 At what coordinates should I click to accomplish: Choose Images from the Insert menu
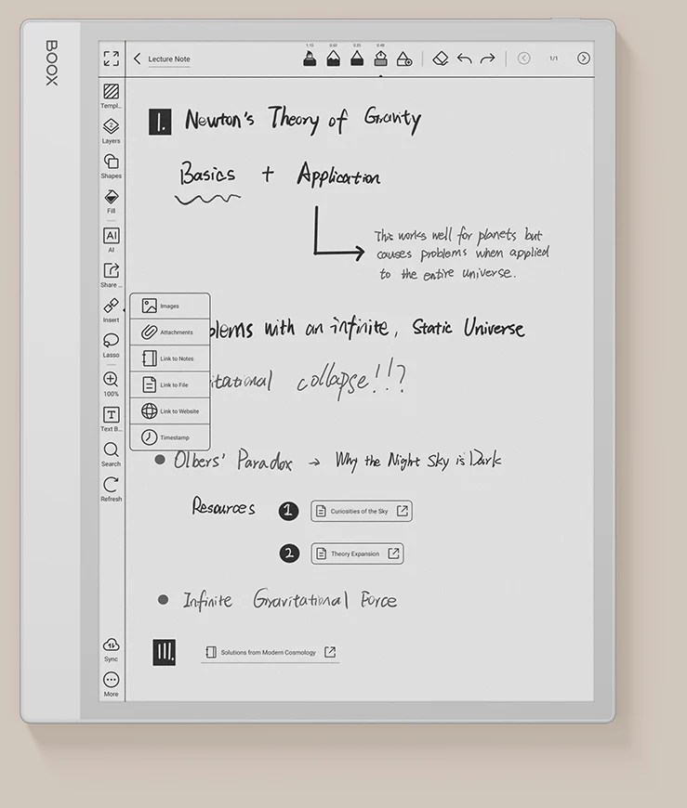point(169,306)
